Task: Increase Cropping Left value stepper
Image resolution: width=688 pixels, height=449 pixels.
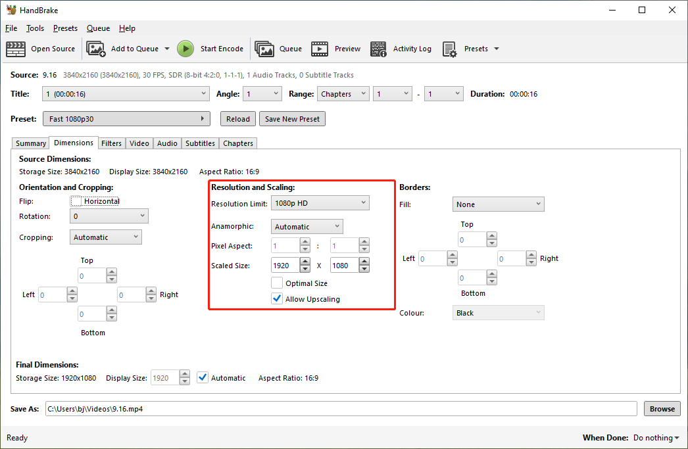Action: tap(72, 291)
